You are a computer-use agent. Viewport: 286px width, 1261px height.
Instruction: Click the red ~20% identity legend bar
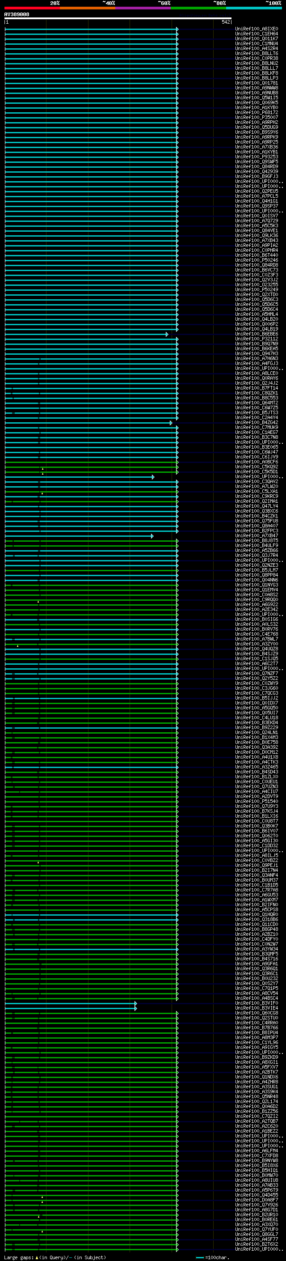(32, 8)
